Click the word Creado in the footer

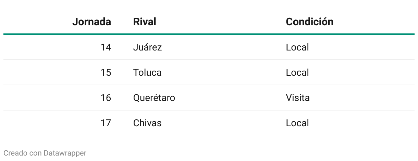(x=15, y=153)
